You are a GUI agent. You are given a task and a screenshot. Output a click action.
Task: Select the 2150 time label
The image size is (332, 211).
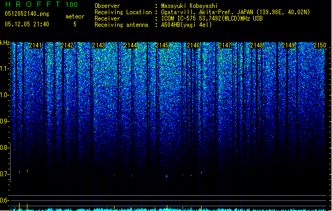tap(320, 45)
